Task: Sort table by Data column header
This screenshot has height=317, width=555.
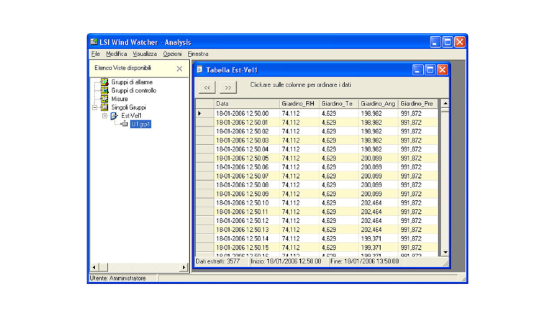Action: tap(246, 103)
